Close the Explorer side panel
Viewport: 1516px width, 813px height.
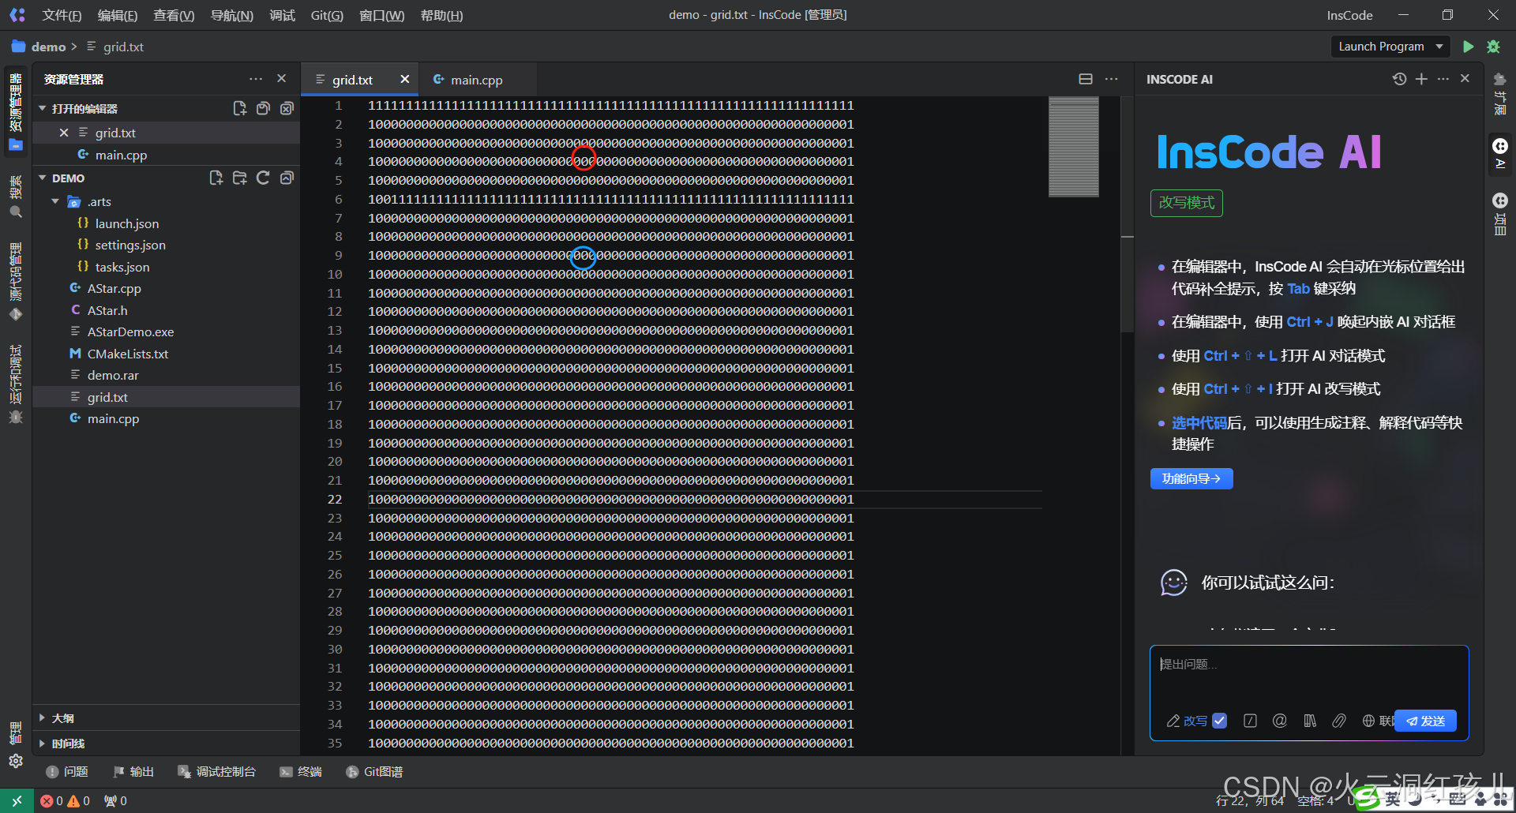(x=281, y=79)
